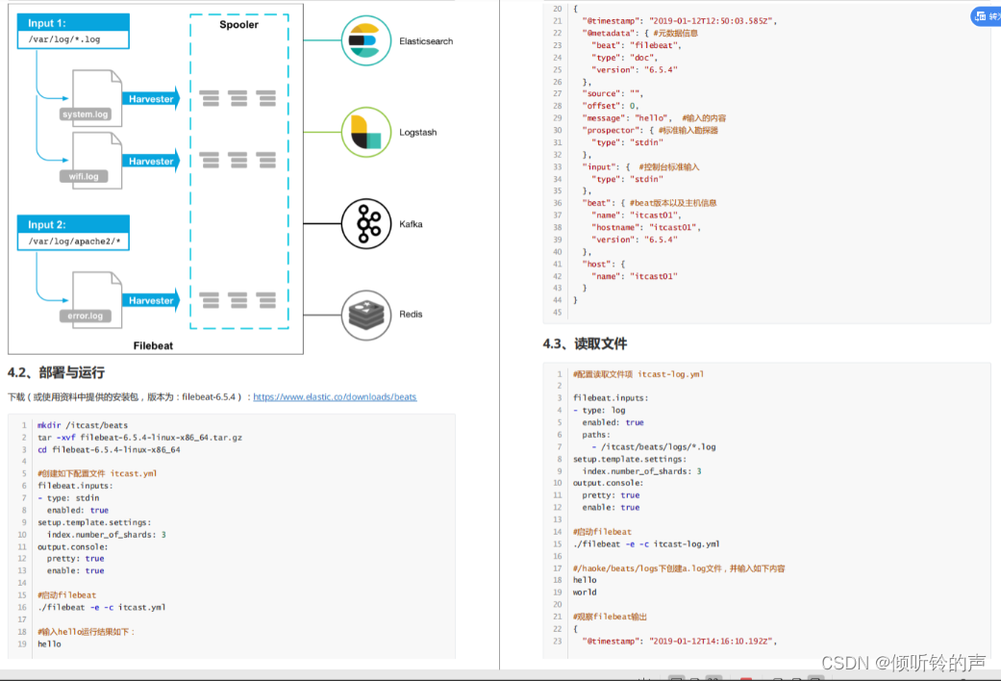Click the heading 4.2、部署与运行
The width and height of the screenshot is (1001, 681).
(56, 372)
